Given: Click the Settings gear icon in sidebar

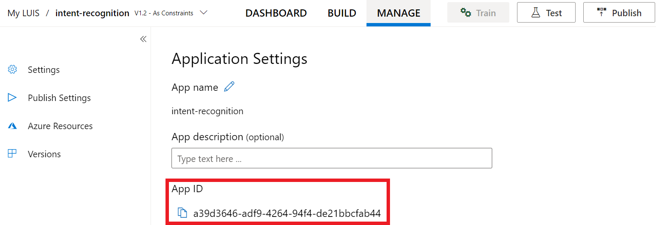Looking at the screenshot, I should point(12,69).
